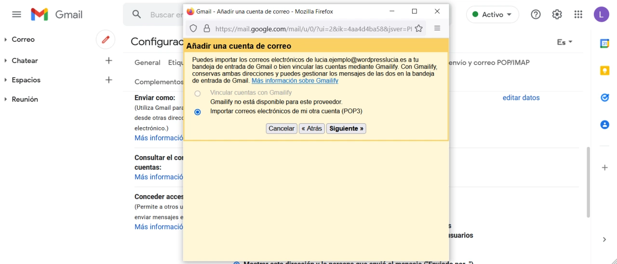Open the Activo status dropdown
Image resolution: width=617 pixels, height=264 pixels.
(x=492, y=14)
